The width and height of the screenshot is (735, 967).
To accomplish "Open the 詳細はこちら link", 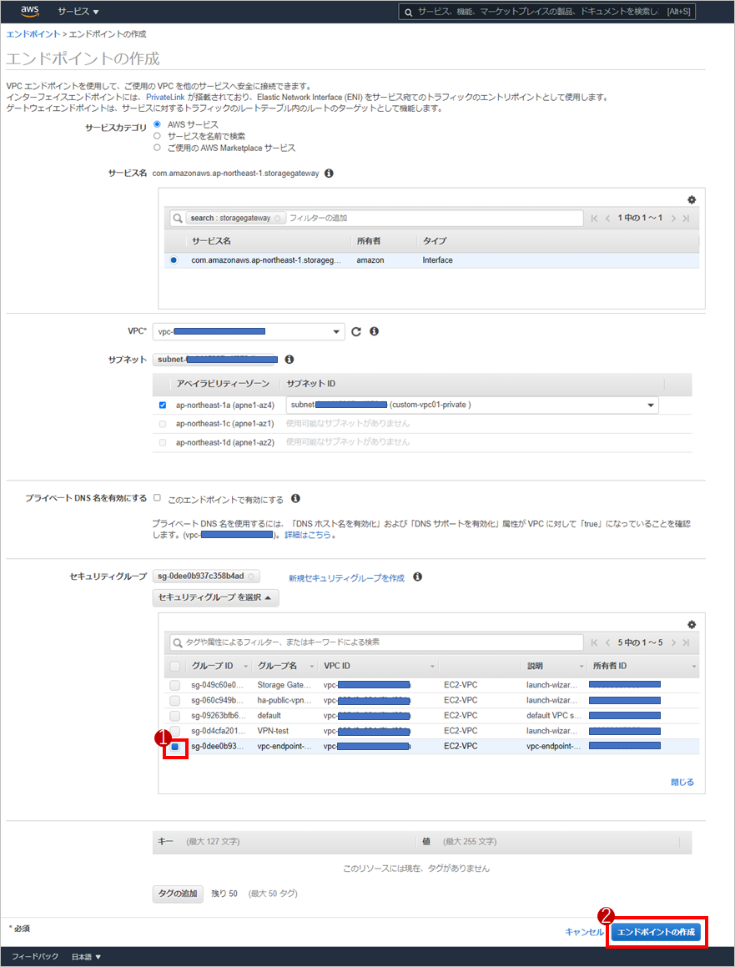I will pos(308,536).
